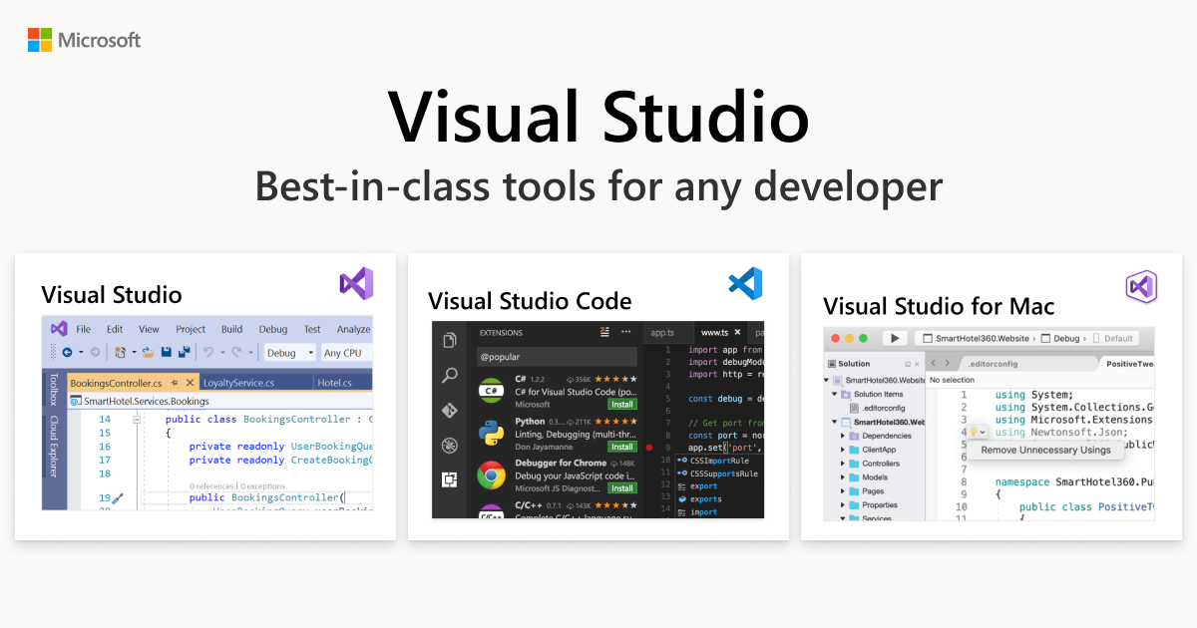This screenshot has height=628, width=1197.
Task: Toggle the code fold box at line 14
Action: 136,420
